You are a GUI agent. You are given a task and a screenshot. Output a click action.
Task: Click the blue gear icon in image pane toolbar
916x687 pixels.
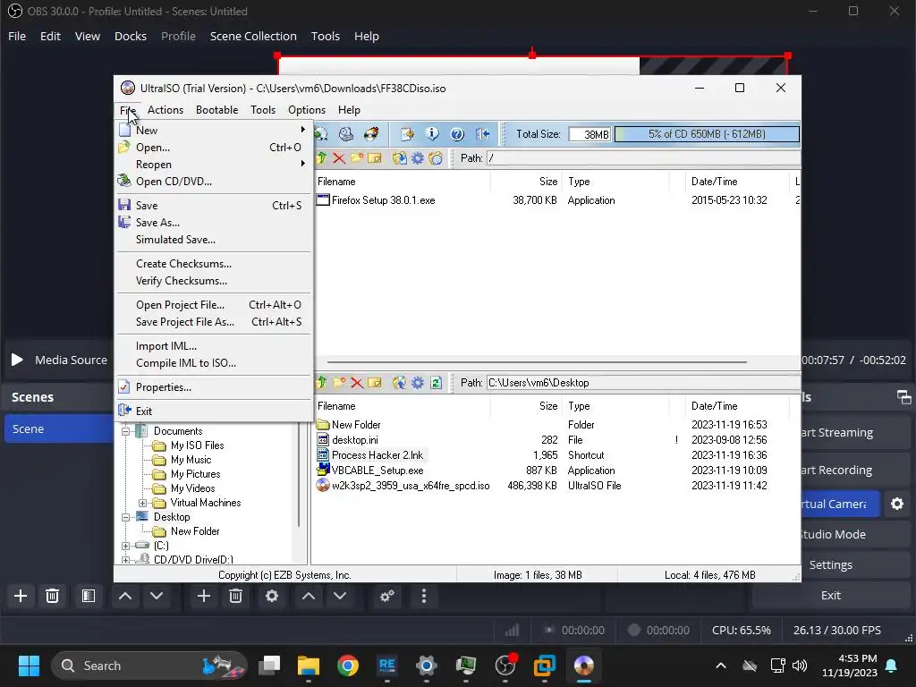pos(418,157)
